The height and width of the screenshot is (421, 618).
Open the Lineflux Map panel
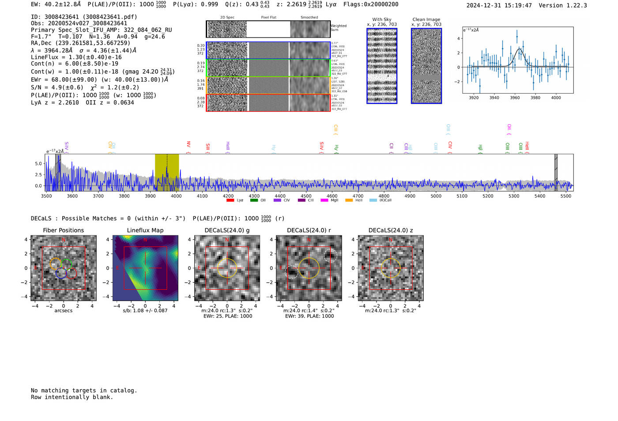(145, 268)
